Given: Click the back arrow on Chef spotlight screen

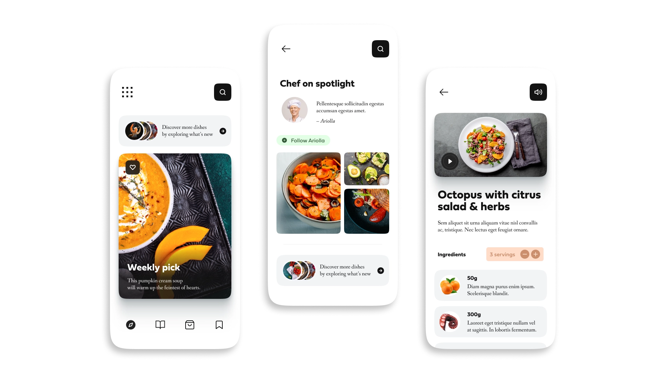Looking at the screenshot, I should (x=285, y=48).
